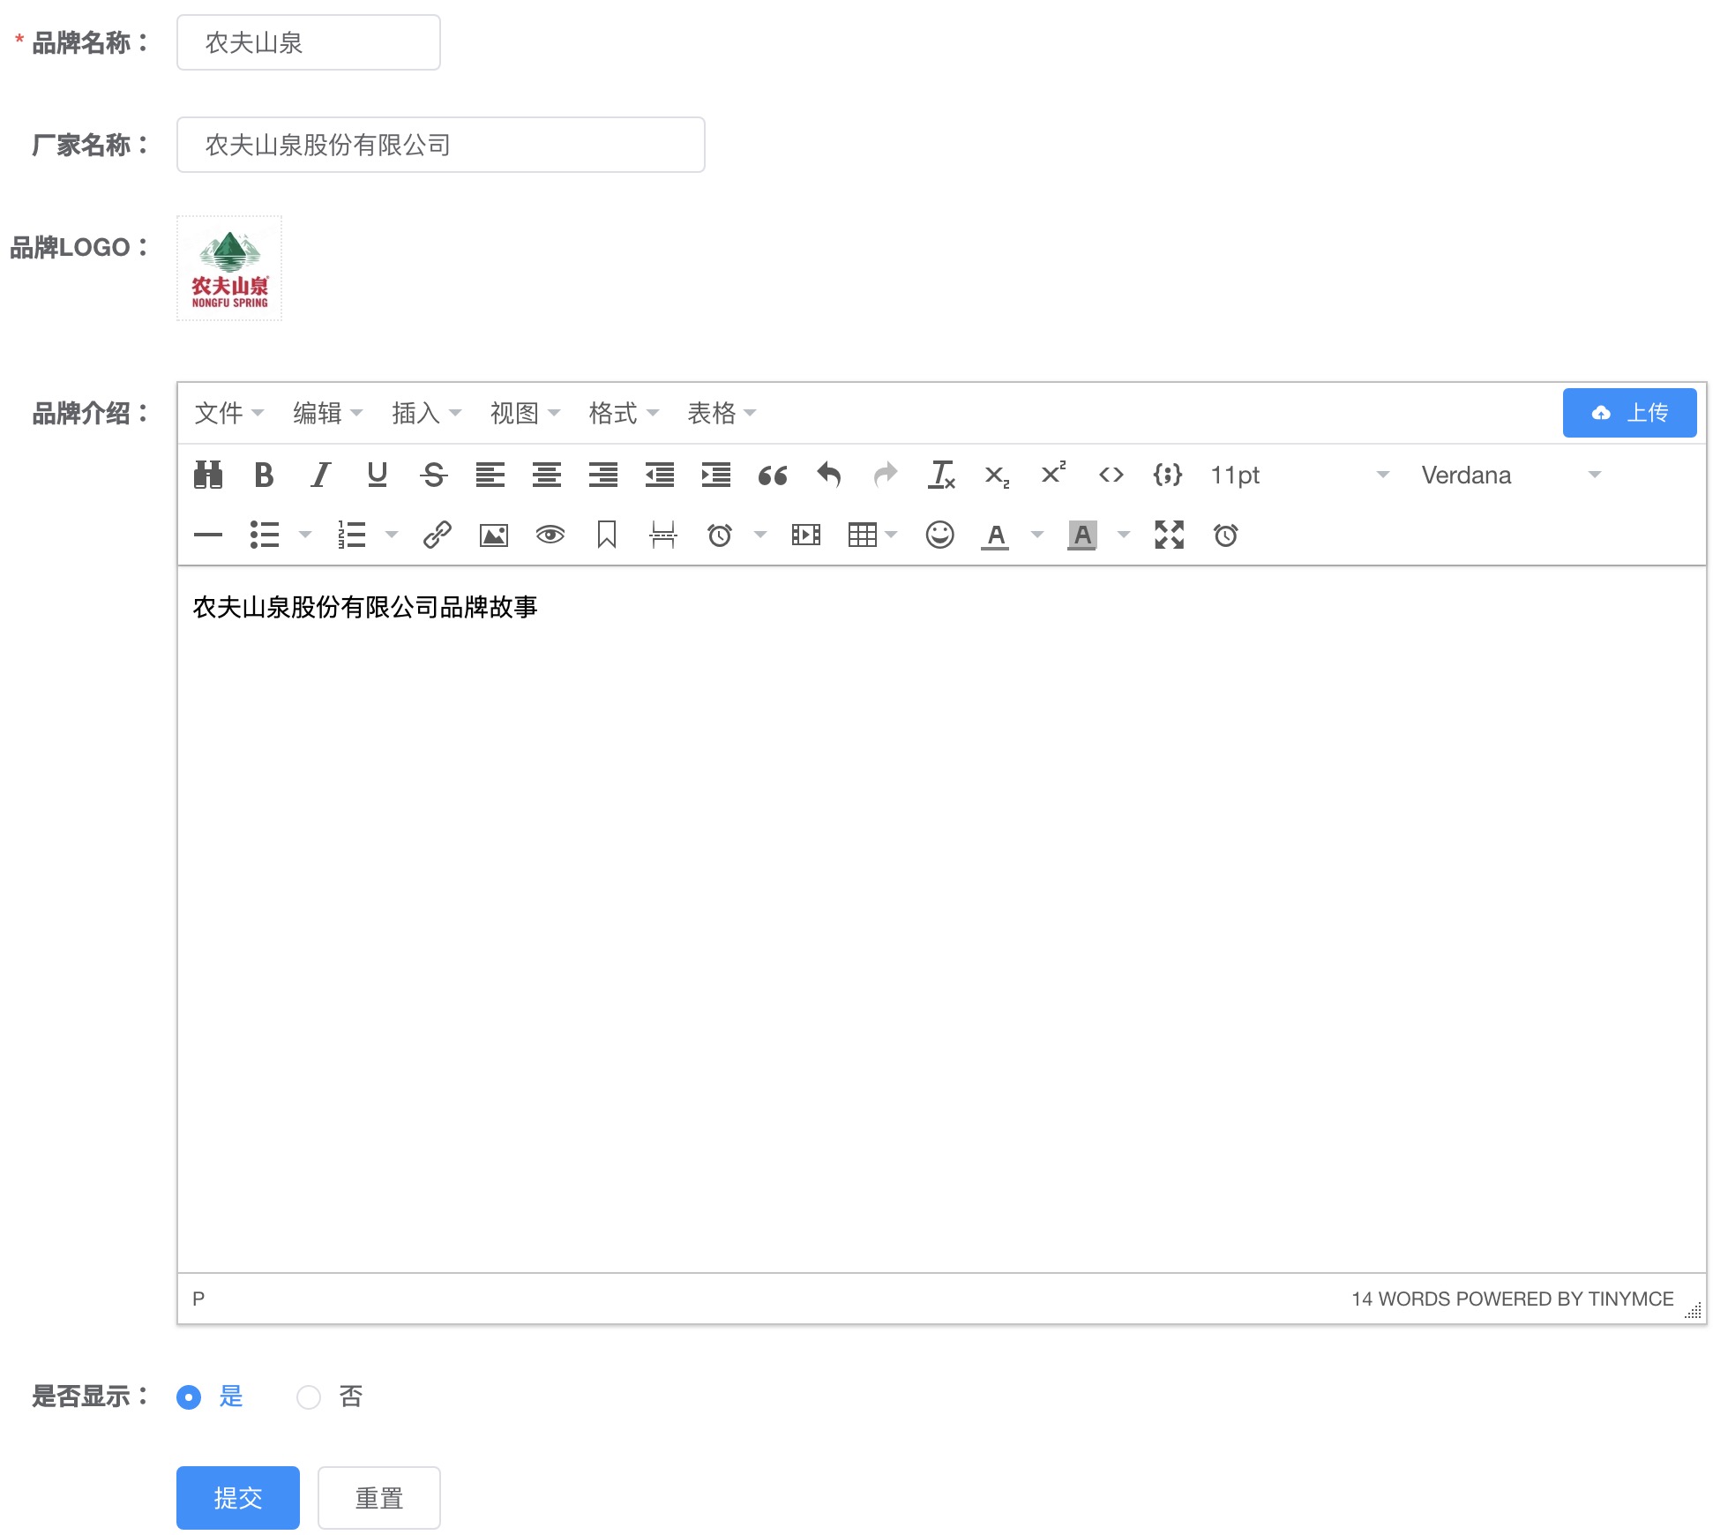Open the 插入 menu

tap(426, 413)
